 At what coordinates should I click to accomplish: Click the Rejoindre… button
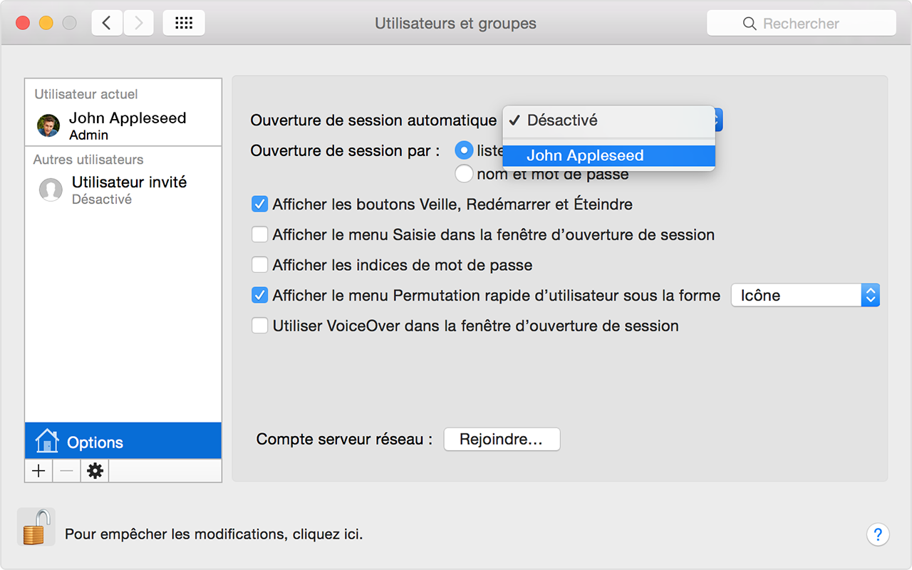[502, 440]
